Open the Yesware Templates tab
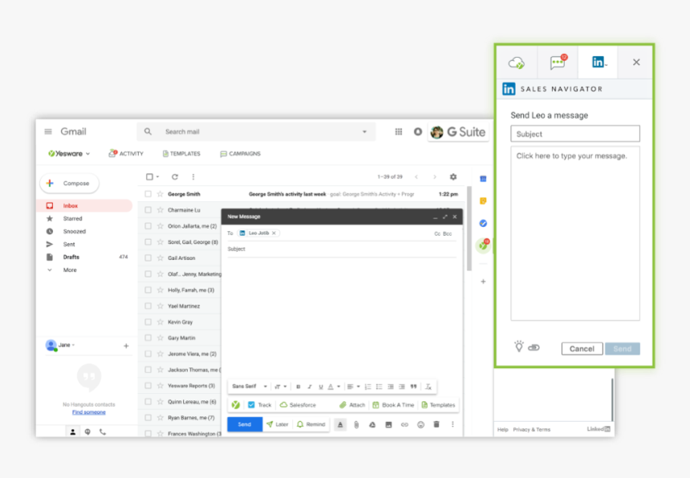The image size is (690, 478). (181, 153)
